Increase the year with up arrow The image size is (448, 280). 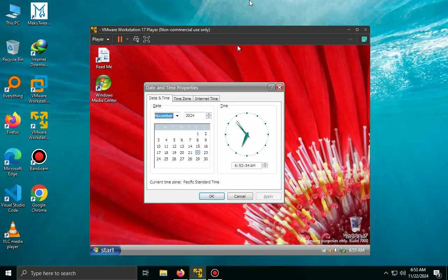click(x=209, y=114)
